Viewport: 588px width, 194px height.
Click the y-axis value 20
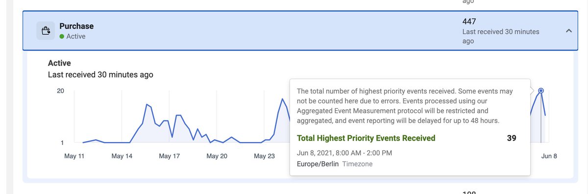[x=61, y=91]
